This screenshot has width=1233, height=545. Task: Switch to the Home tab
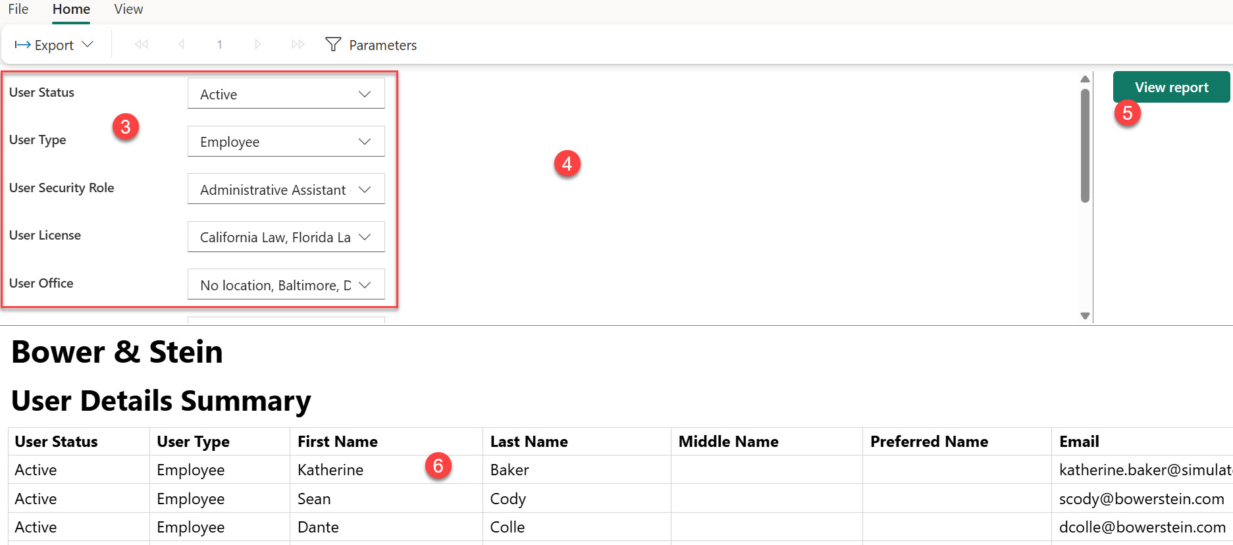pyautogui.click(x=71, y=9)
